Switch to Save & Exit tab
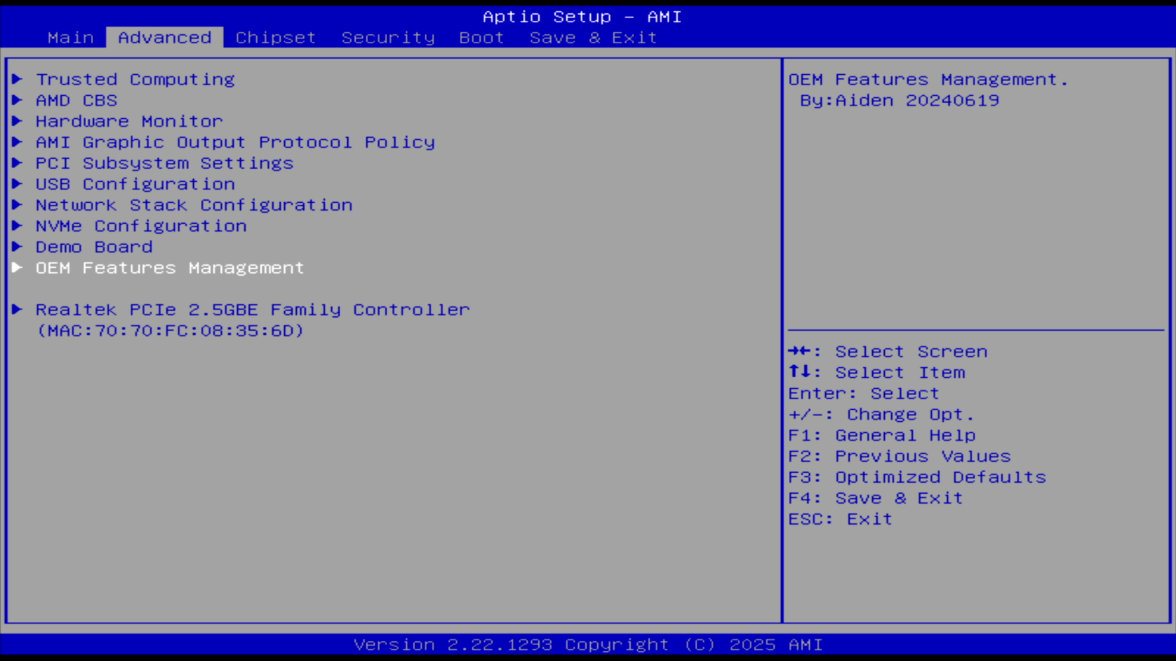Image resolution: width=1176 pixels, height=661 pixels. click(593, 38)
